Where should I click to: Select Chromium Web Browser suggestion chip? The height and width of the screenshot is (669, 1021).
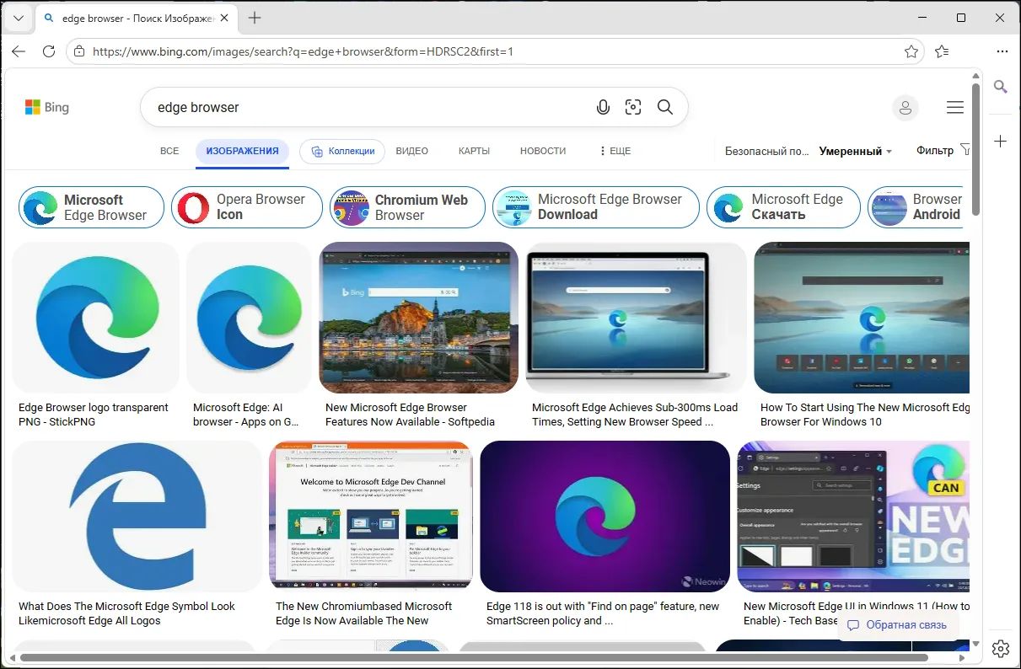click(407, 207)
